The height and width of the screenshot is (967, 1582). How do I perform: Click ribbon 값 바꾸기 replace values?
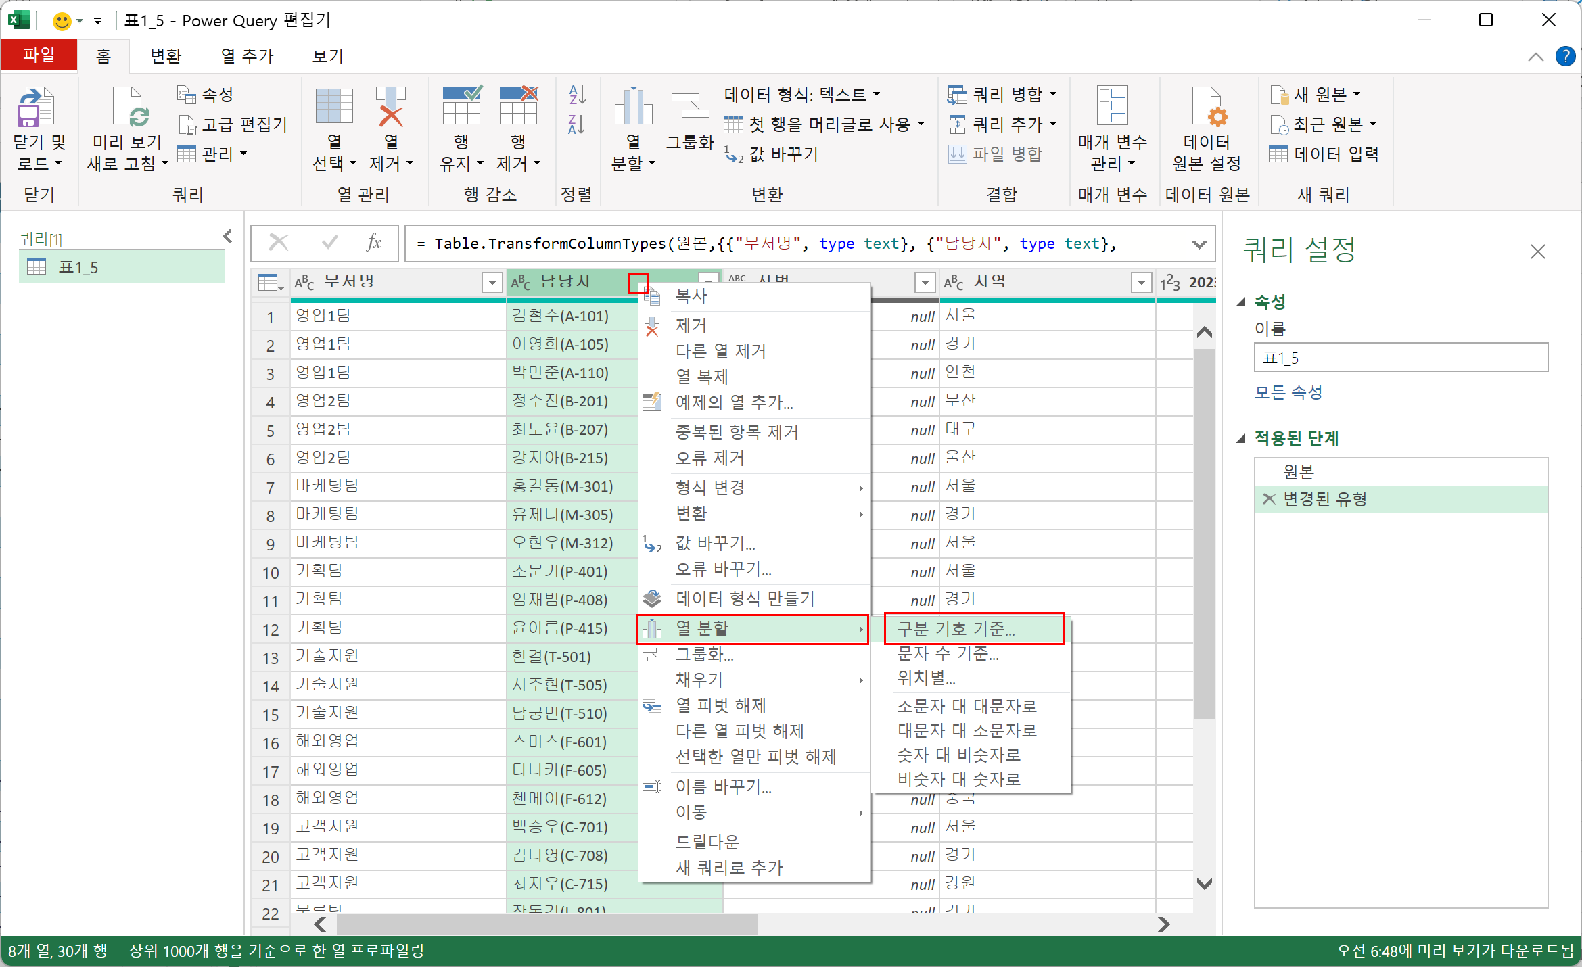click(772, 154)
